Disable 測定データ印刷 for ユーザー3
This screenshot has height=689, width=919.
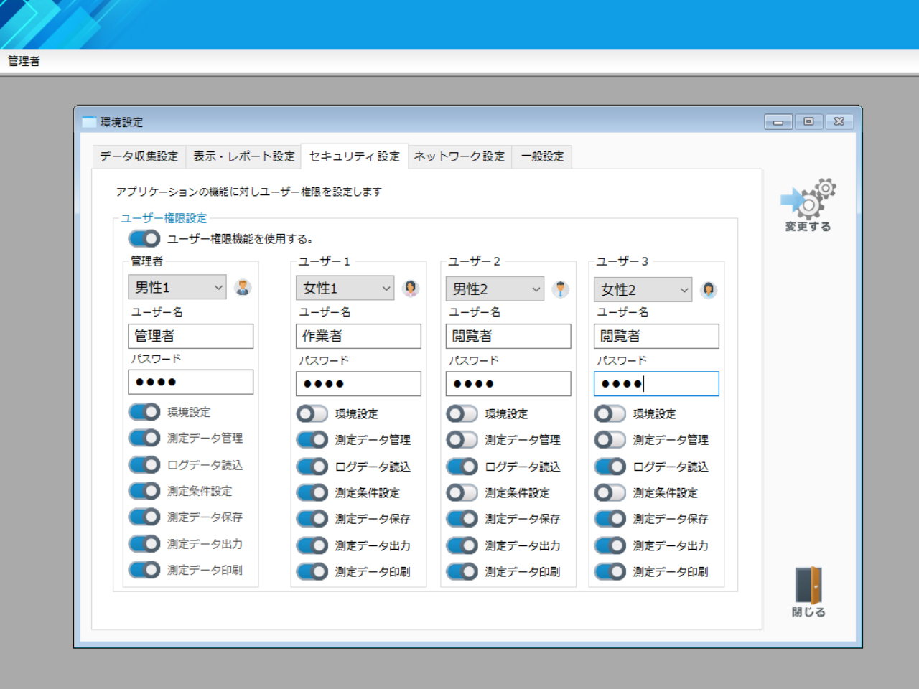[x=610, y=571]
